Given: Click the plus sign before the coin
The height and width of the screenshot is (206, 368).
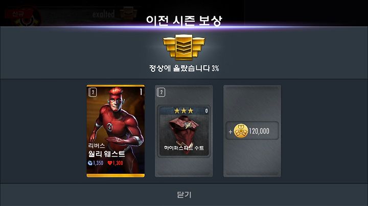Looking at the screenshot, I should coord(231,132).
